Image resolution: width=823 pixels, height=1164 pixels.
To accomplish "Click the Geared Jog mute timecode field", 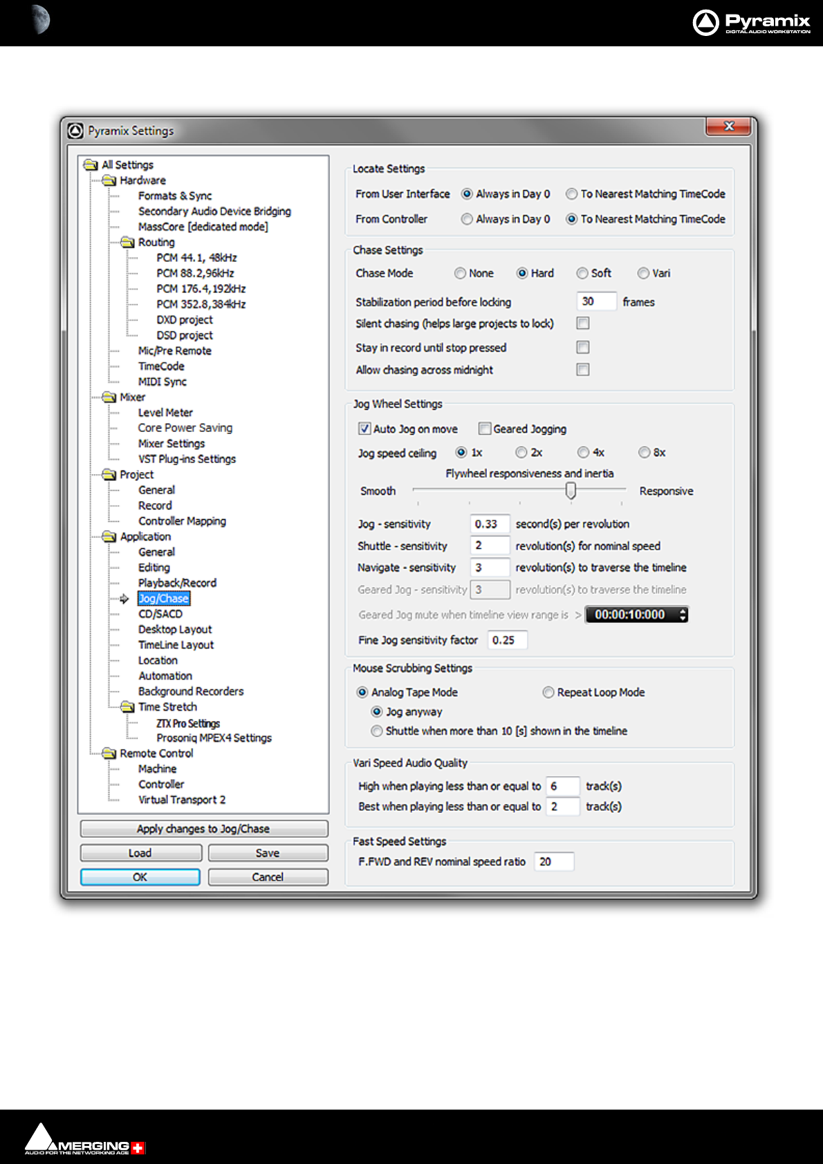I will point(637,614).
